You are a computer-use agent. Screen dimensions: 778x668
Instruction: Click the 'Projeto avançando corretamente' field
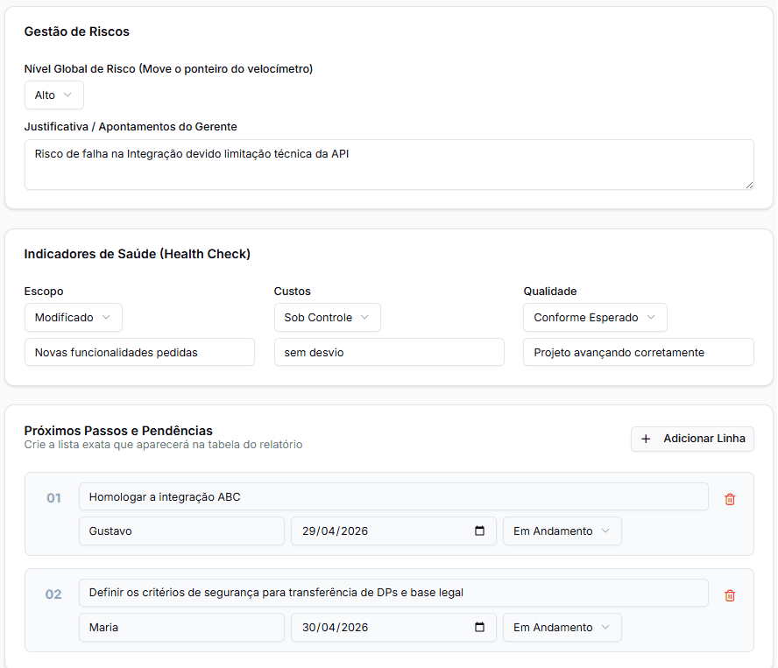[639, 352]
